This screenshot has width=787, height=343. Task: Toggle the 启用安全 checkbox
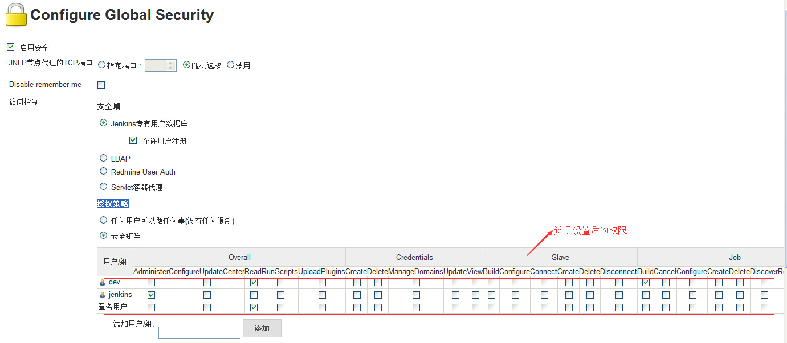point(10,47)
